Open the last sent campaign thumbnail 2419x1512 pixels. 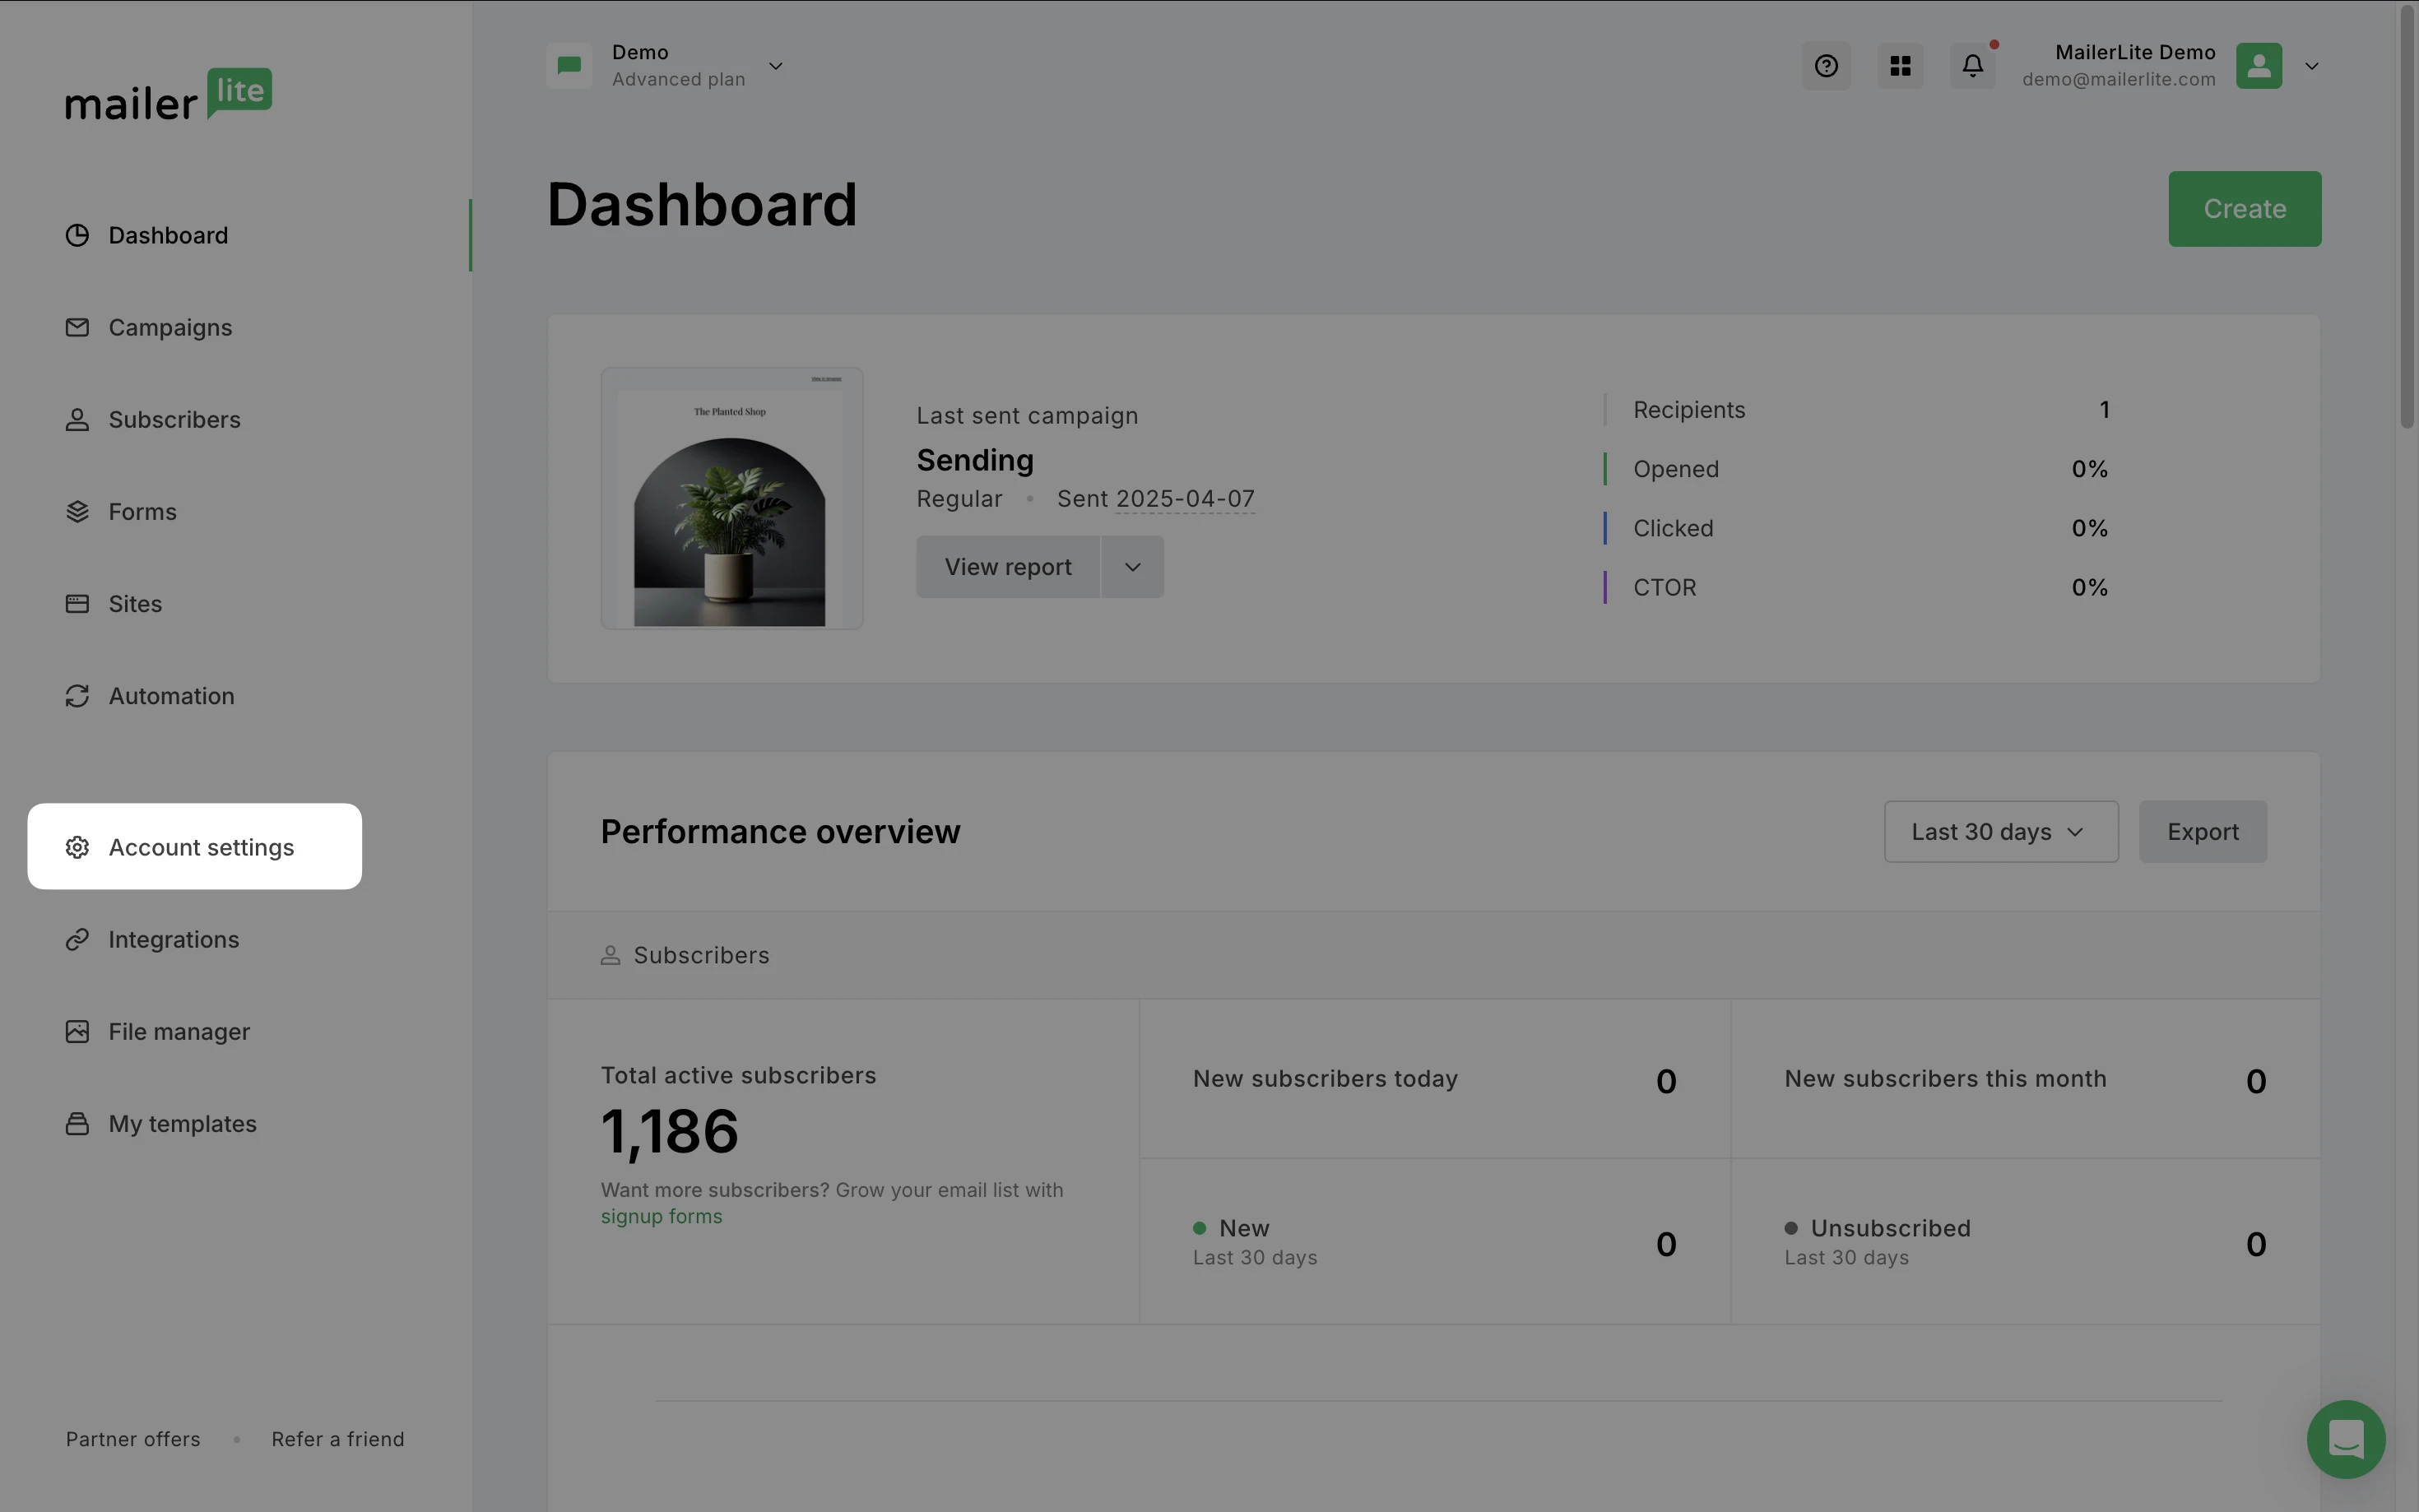[x=731, y=498]
